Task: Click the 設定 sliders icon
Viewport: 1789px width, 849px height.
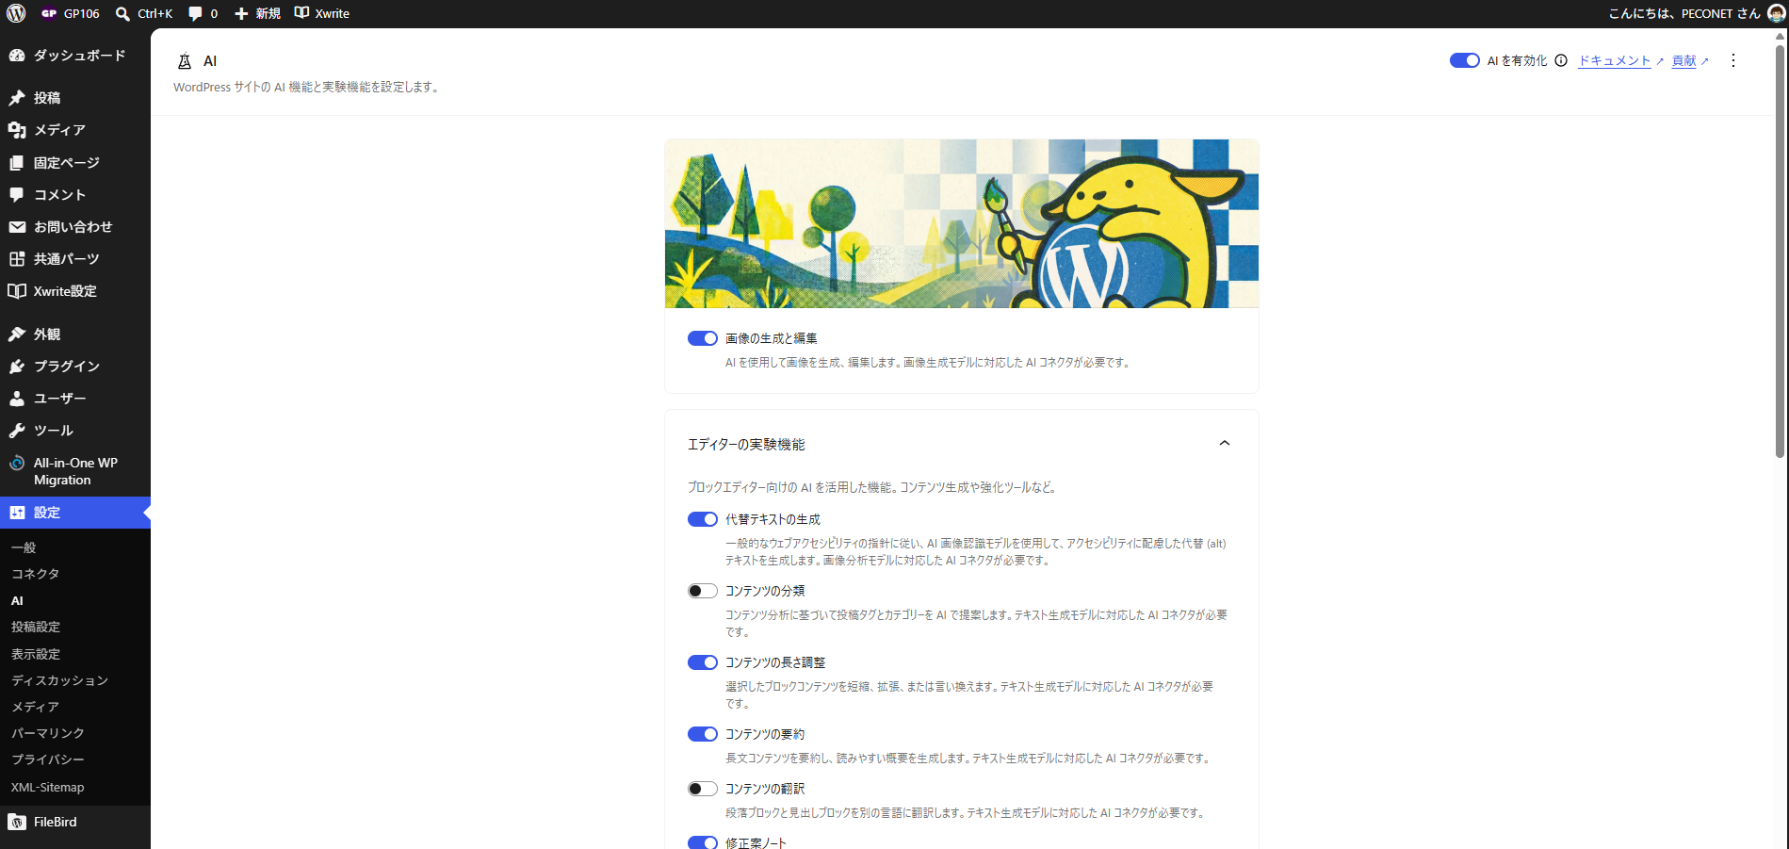Action: point(17,513)
